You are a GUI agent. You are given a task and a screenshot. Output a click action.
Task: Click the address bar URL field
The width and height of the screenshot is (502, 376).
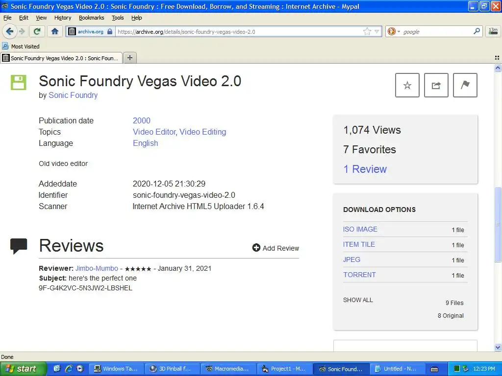pos(239,32)
